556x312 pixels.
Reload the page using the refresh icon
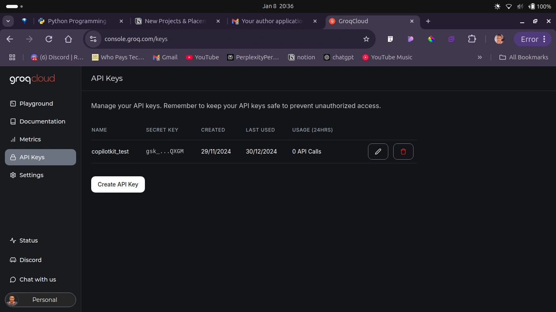pos(49,39)
